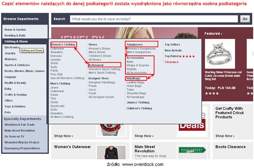Select Ties under Men's Clothing

click(x=53, y=98)
